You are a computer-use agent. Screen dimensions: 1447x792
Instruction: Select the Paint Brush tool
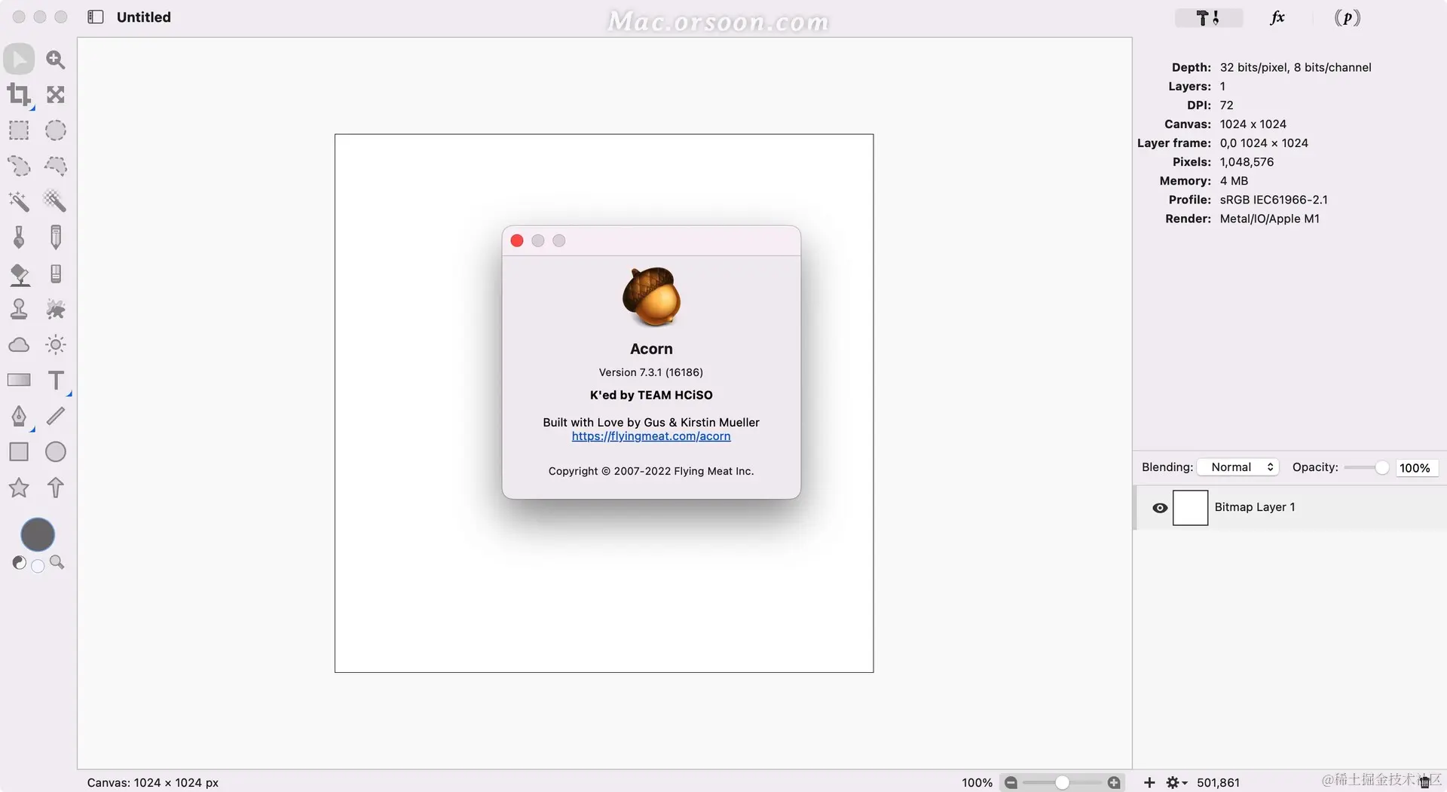point(20,237)
